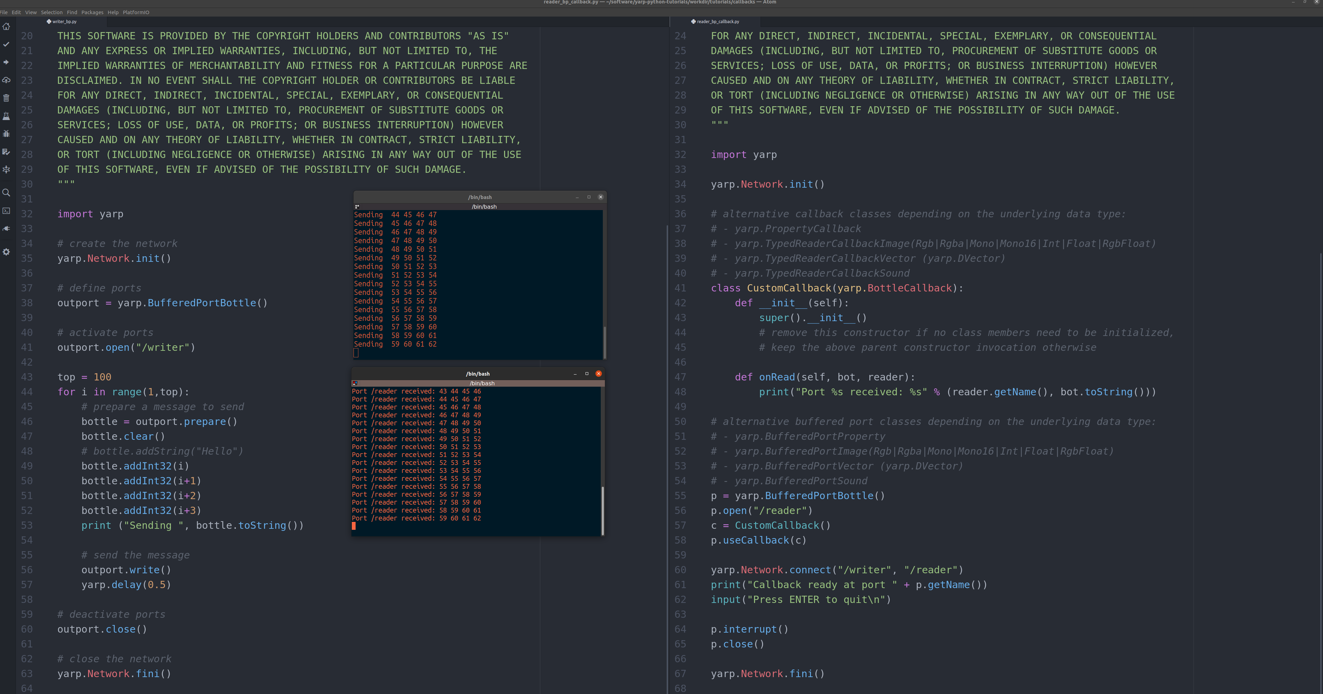Switch to the reader_bp_callback.py tab
This screenshot has width=1323, height=694.
point(717,21)
